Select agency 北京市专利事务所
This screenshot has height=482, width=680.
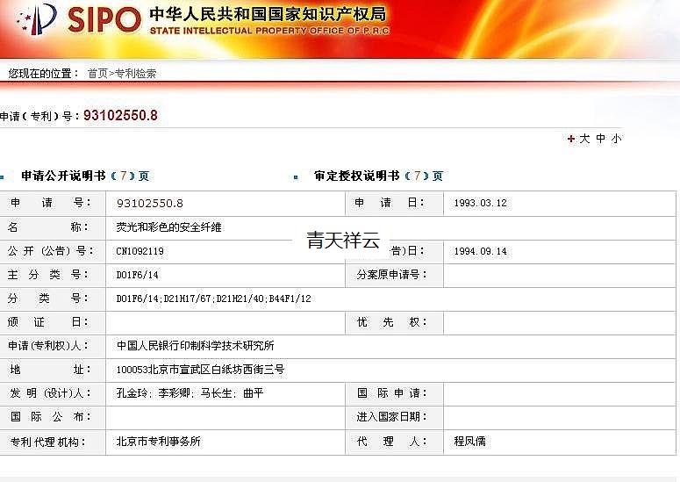coord(158,442)
